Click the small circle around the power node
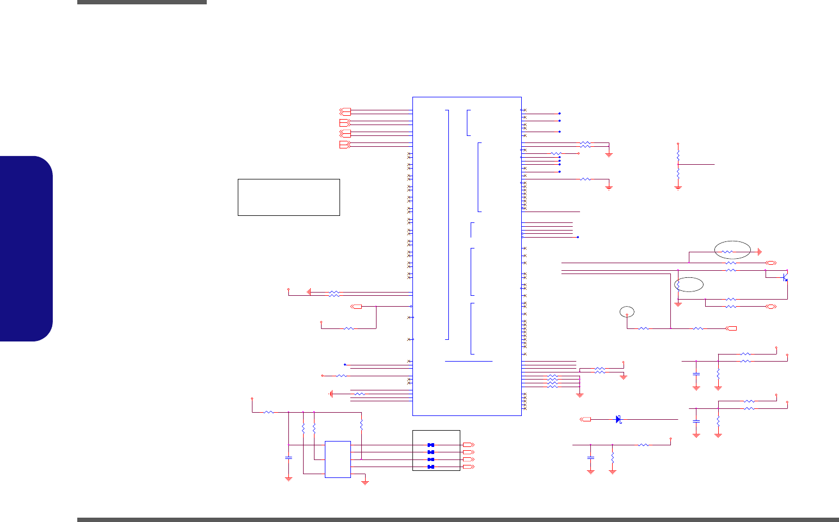839x522 pixels. pos(627,312)
